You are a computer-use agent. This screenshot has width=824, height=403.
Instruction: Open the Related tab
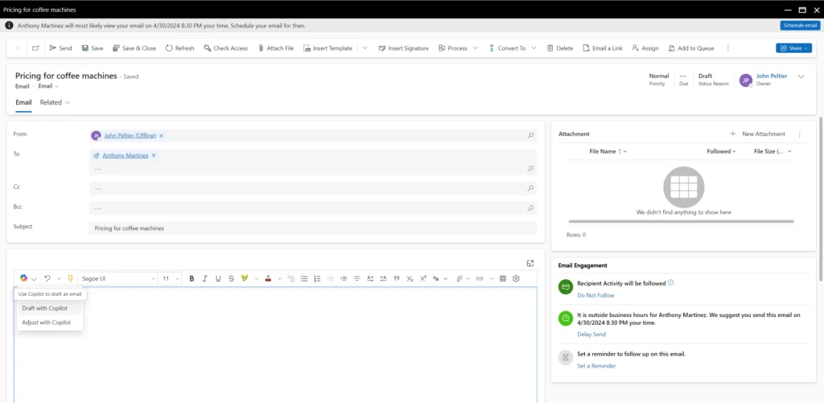click(x=55, y=102)
